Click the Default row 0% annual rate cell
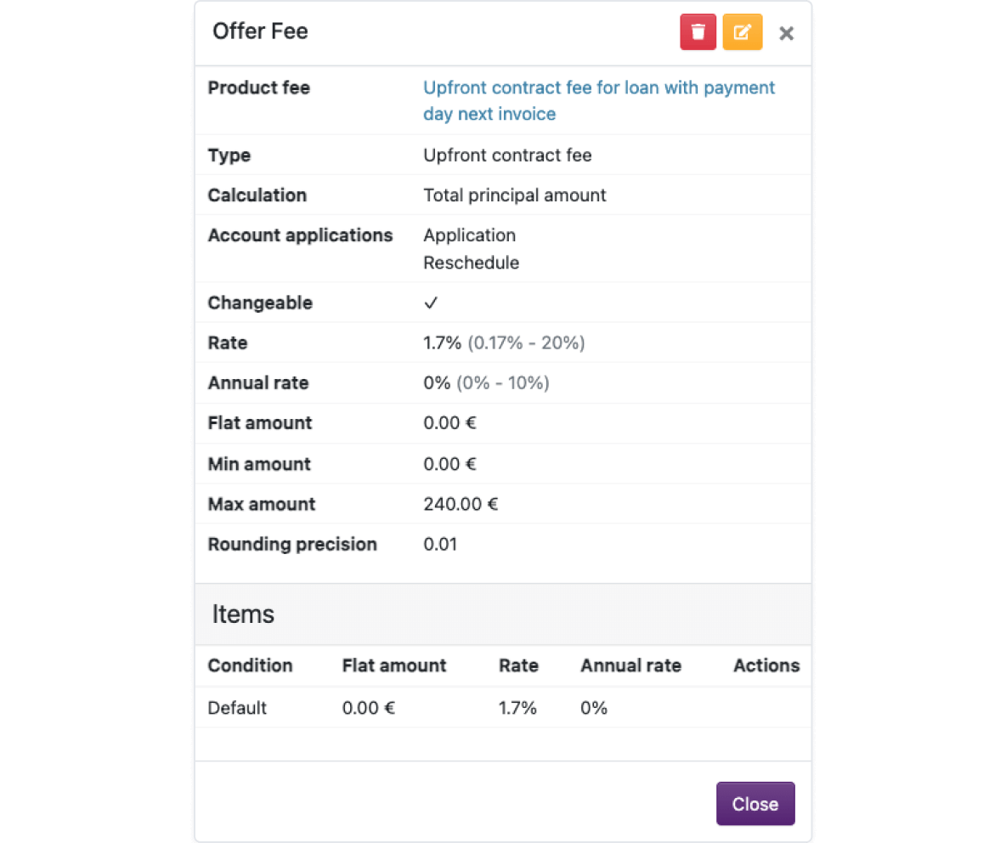The height and width of the screenshot is (843, 1006). [x=593, y=708]
